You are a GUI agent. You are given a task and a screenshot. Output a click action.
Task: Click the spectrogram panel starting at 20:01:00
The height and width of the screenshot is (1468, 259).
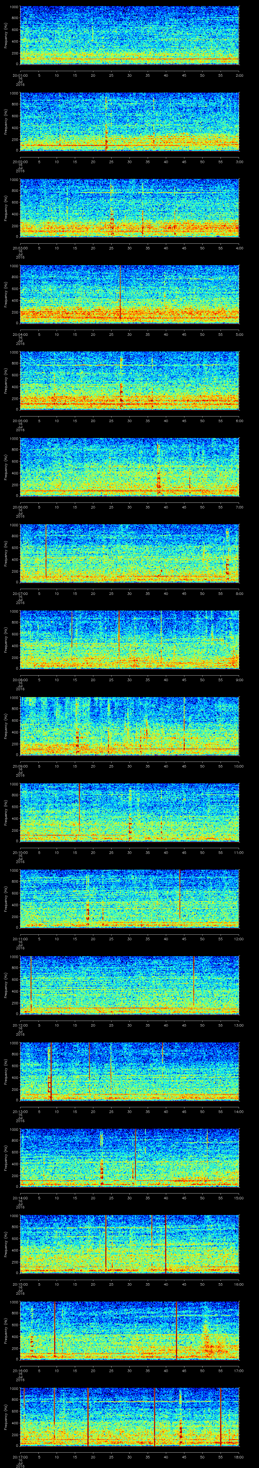click(130, 35)
